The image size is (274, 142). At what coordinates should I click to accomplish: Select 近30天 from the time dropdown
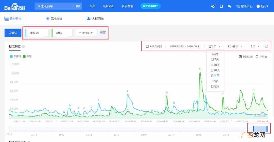tap(215, 65)
